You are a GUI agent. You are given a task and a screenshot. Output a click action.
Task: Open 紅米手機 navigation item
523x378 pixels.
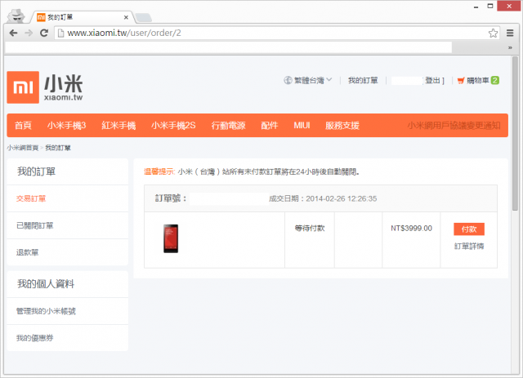coord(118,126)
